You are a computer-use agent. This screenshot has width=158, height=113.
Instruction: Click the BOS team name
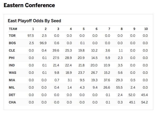click(12, 43)
